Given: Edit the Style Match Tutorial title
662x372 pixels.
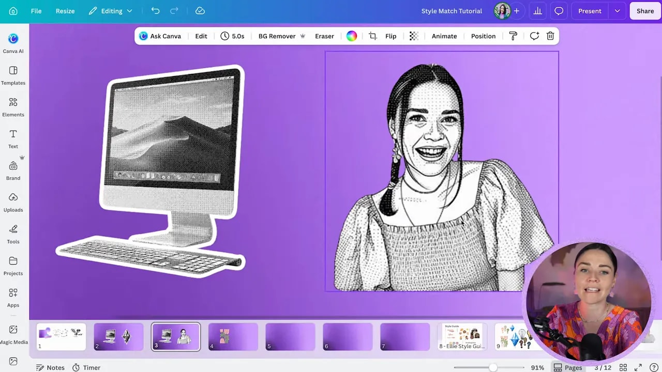Looking at the screenshot, I should pos(452,11).
